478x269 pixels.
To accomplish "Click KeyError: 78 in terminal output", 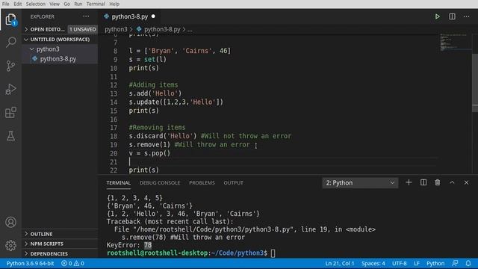I will pyautogui.click(x=129, y=245).
